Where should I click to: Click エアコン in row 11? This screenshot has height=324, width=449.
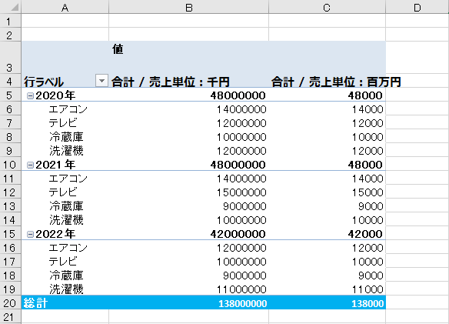pyautogui.click(x=68, y=179)
